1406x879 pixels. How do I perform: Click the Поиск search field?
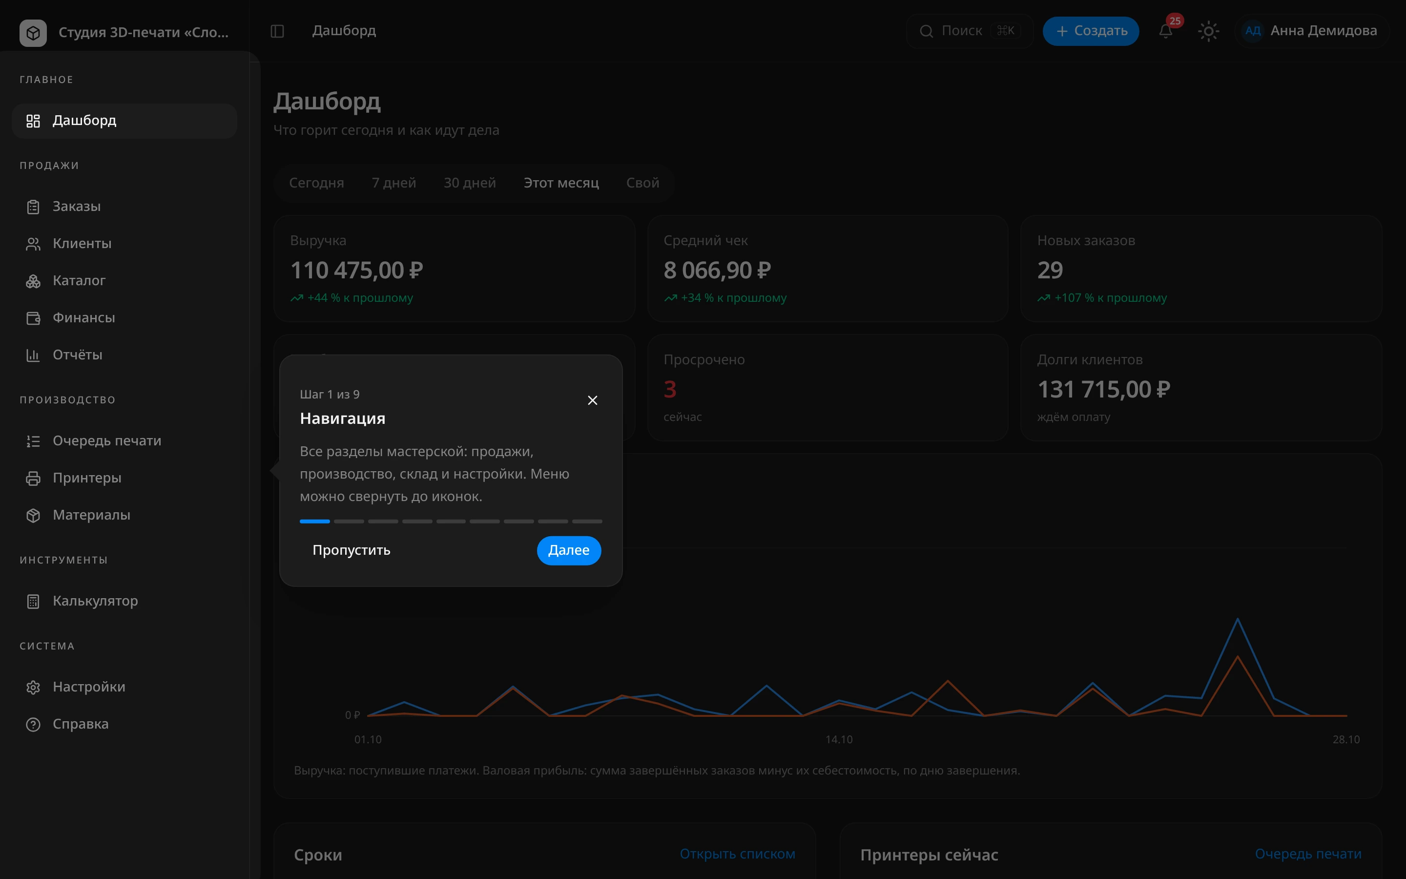969,31
